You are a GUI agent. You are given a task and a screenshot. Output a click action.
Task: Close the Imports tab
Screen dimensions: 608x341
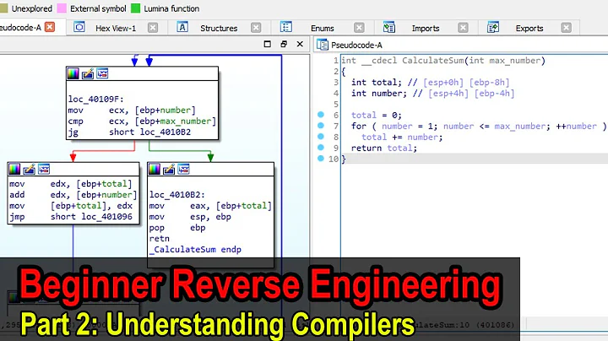(463, 28)
